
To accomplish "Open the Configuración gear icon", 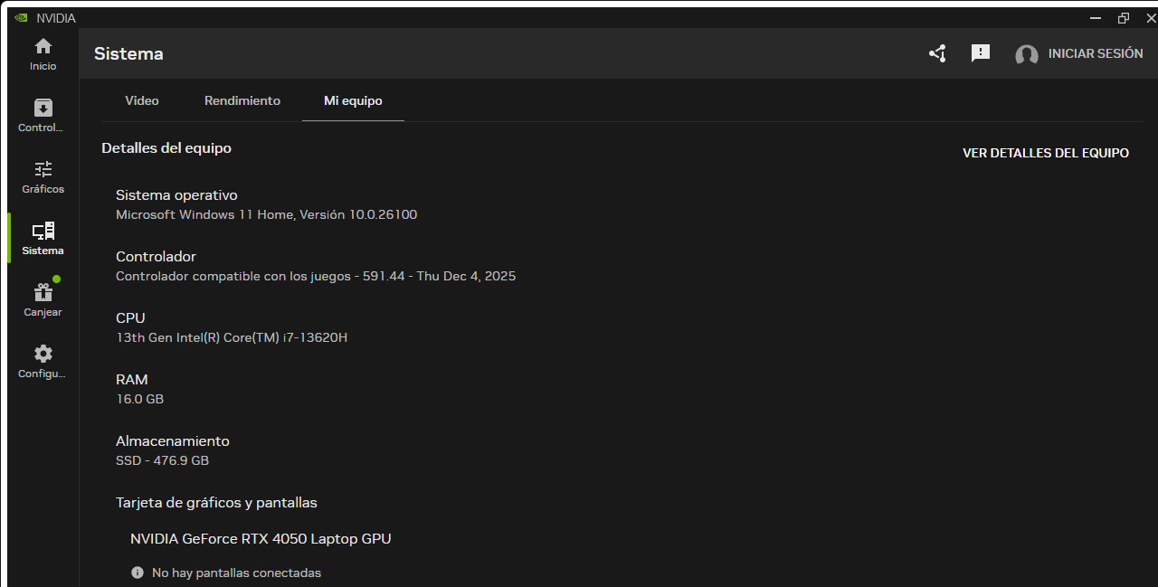I will tap(43, 355).
